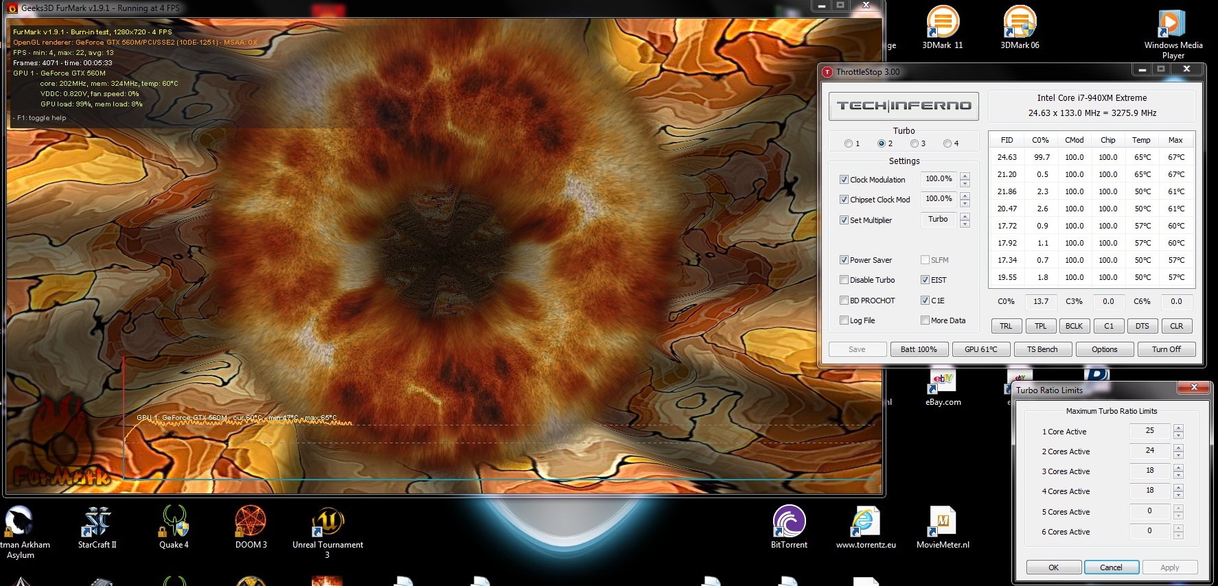This screenshot has height=586, width=1218.
Task: Decrease 2 Cores Active ratio down arrow
Action: point(1178,455)
